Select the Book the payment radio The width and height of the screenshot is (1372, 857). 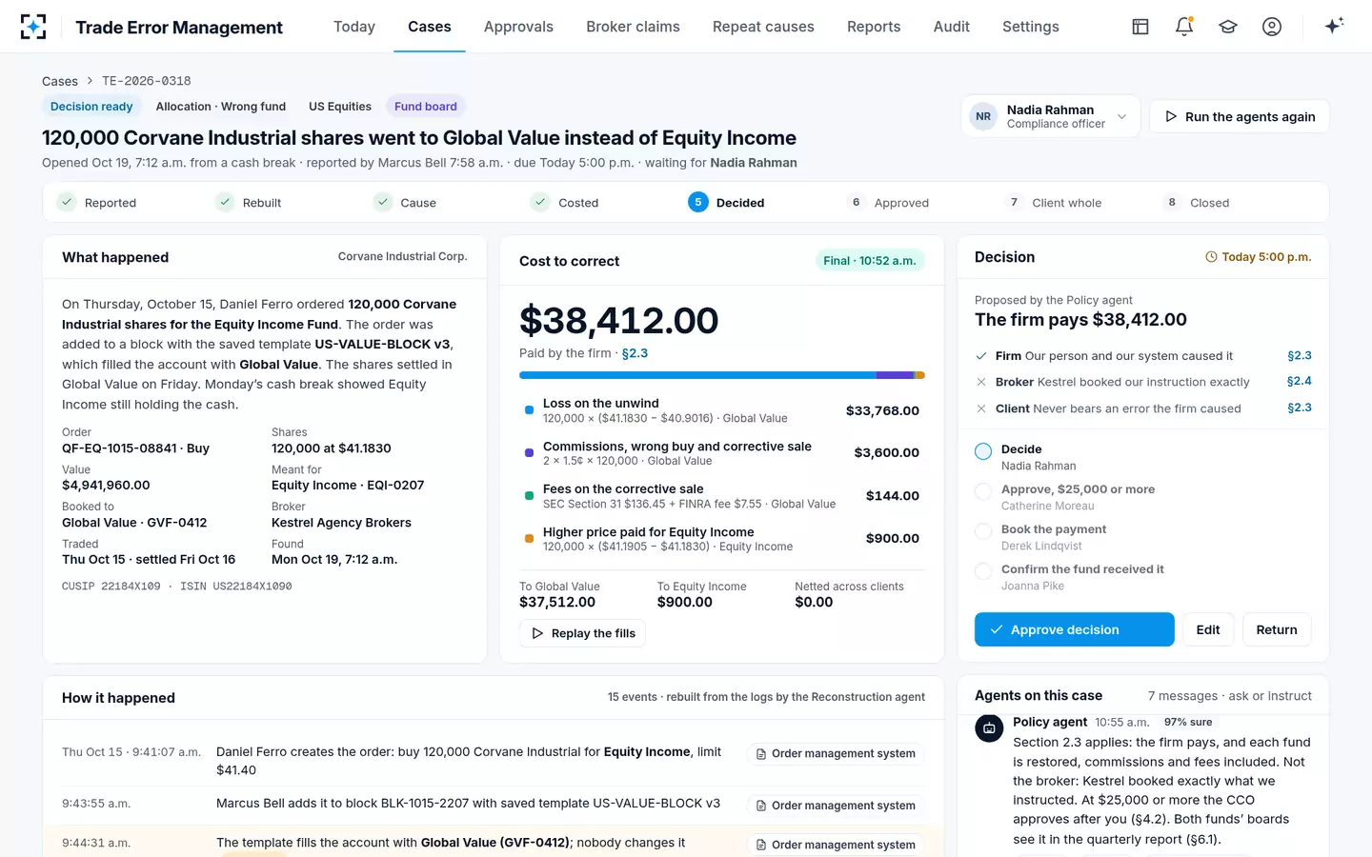tap(983, 531)
